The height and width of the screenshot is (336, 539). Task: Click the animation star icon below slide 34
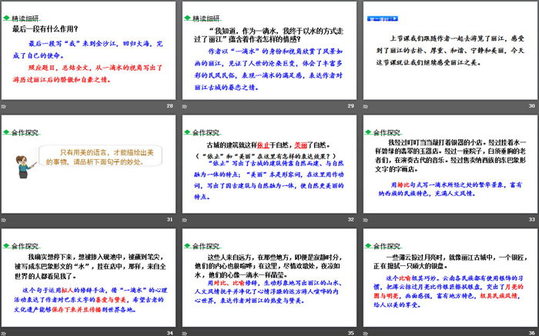[x=4, y=331]
